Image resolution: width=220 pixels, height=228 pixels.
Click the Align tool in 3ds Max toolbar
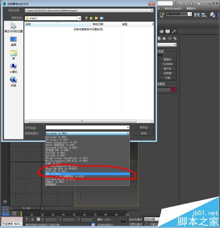pyautogui.click(x=204, y=15)
